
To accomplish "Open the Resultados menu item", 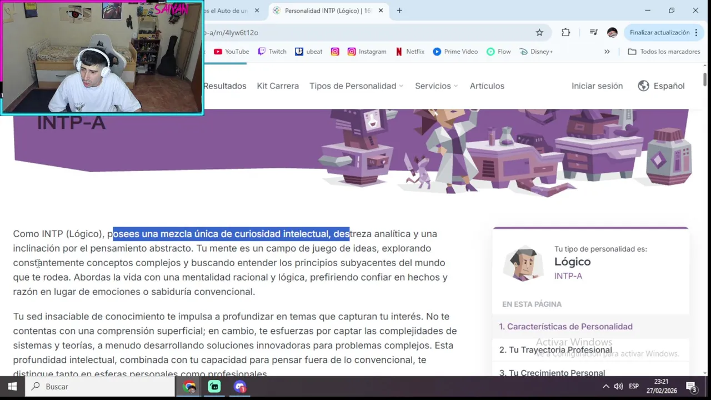I will coord(224,86).
